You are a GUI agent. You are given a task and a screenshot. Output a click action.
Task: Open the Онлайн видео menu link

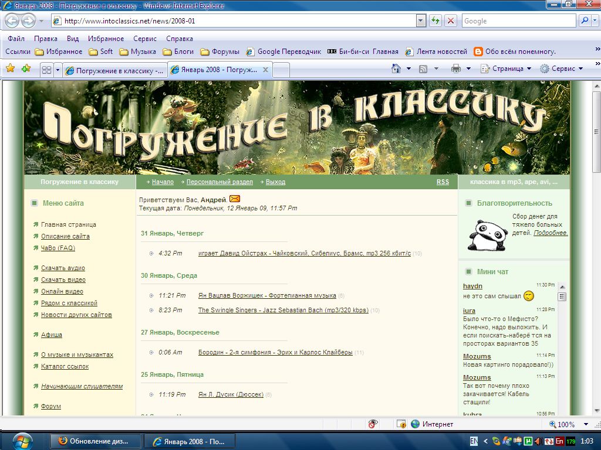62,291
